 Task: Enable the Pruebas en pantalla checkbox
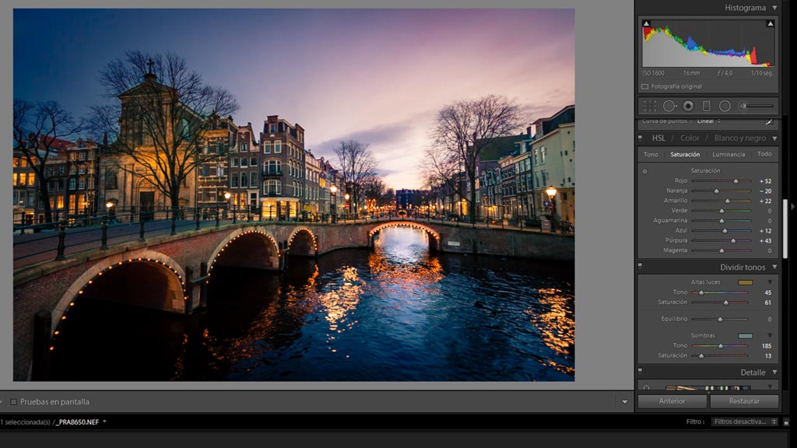pyautogui.click(x=13, y=402)
